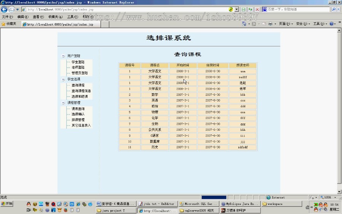The width and height of the screenshot is (342, 214).
Task: Open the 管理员登陆 link
Action: coord(80,73)
